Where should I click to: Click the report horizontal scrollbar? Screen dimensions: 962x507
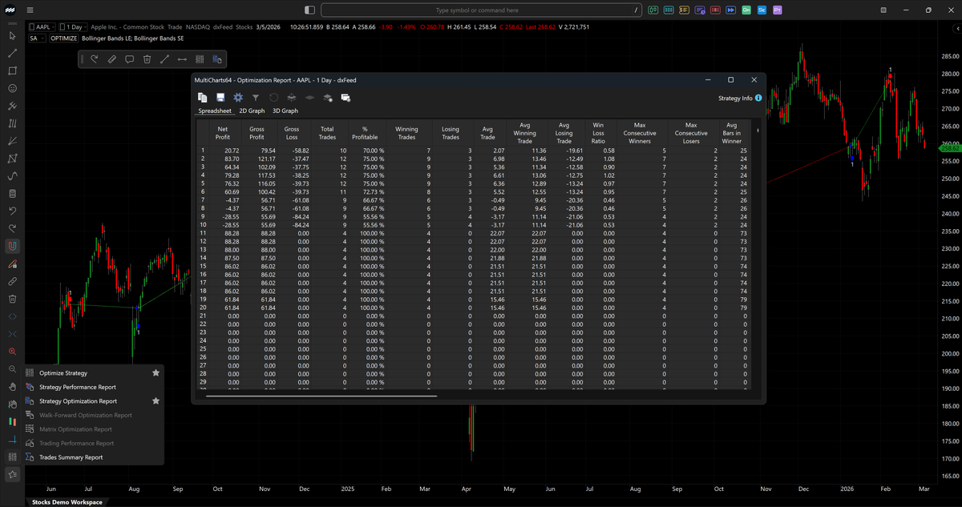[321, 396]
